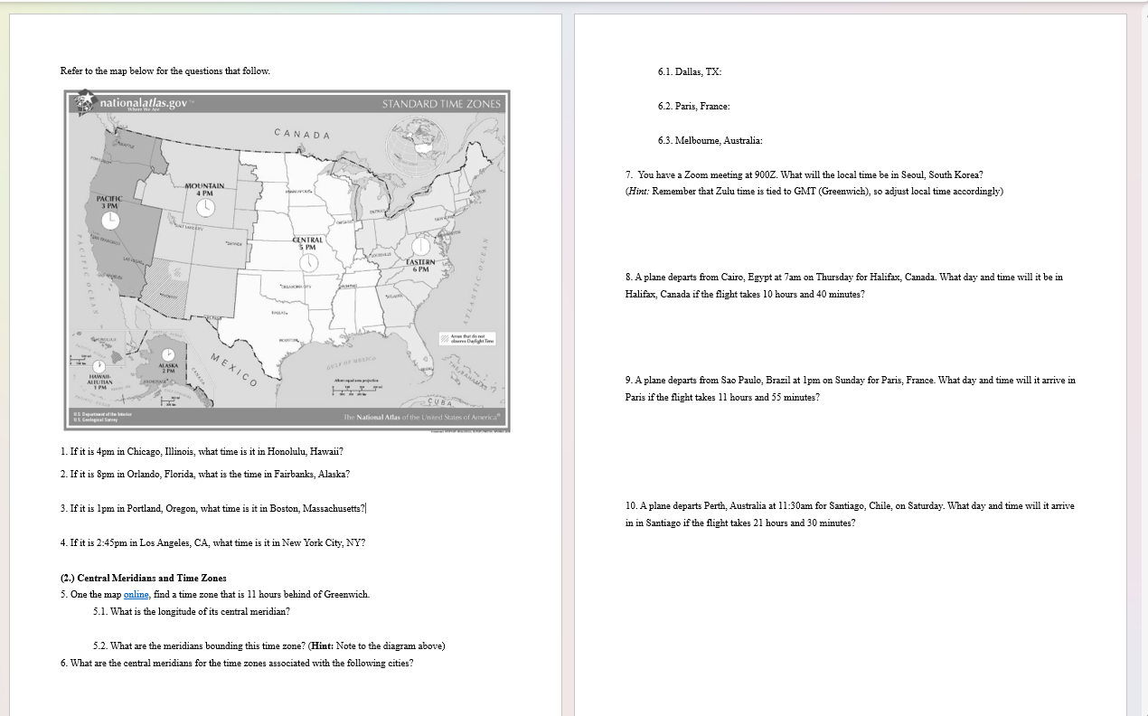Click question 10 about Perth, Australia
The width and height of the screenshot is (1148, 716).
point(848,505)
